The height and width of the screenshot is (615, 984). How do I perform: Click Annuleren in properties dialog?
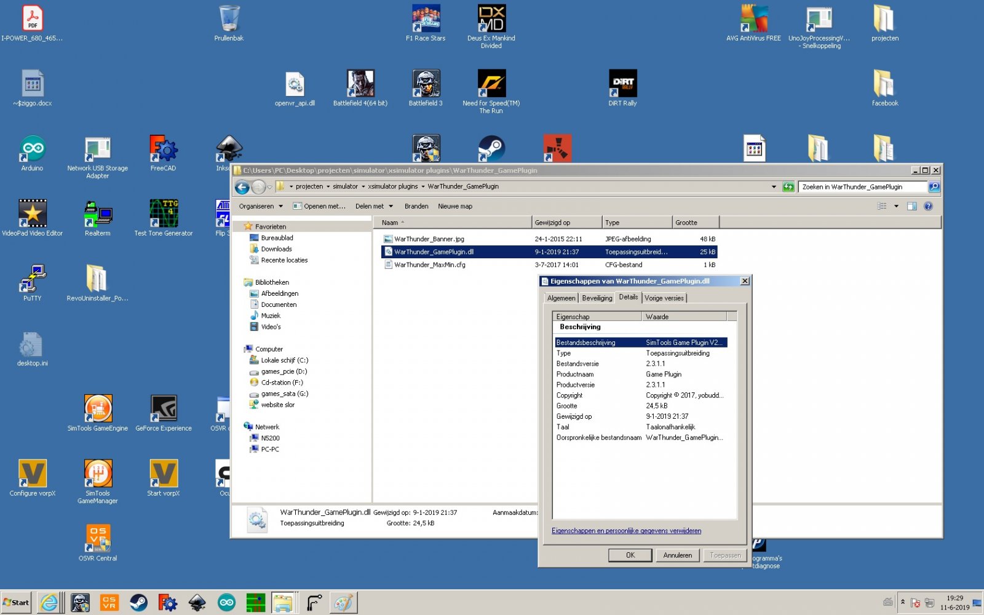coord(678,555)
